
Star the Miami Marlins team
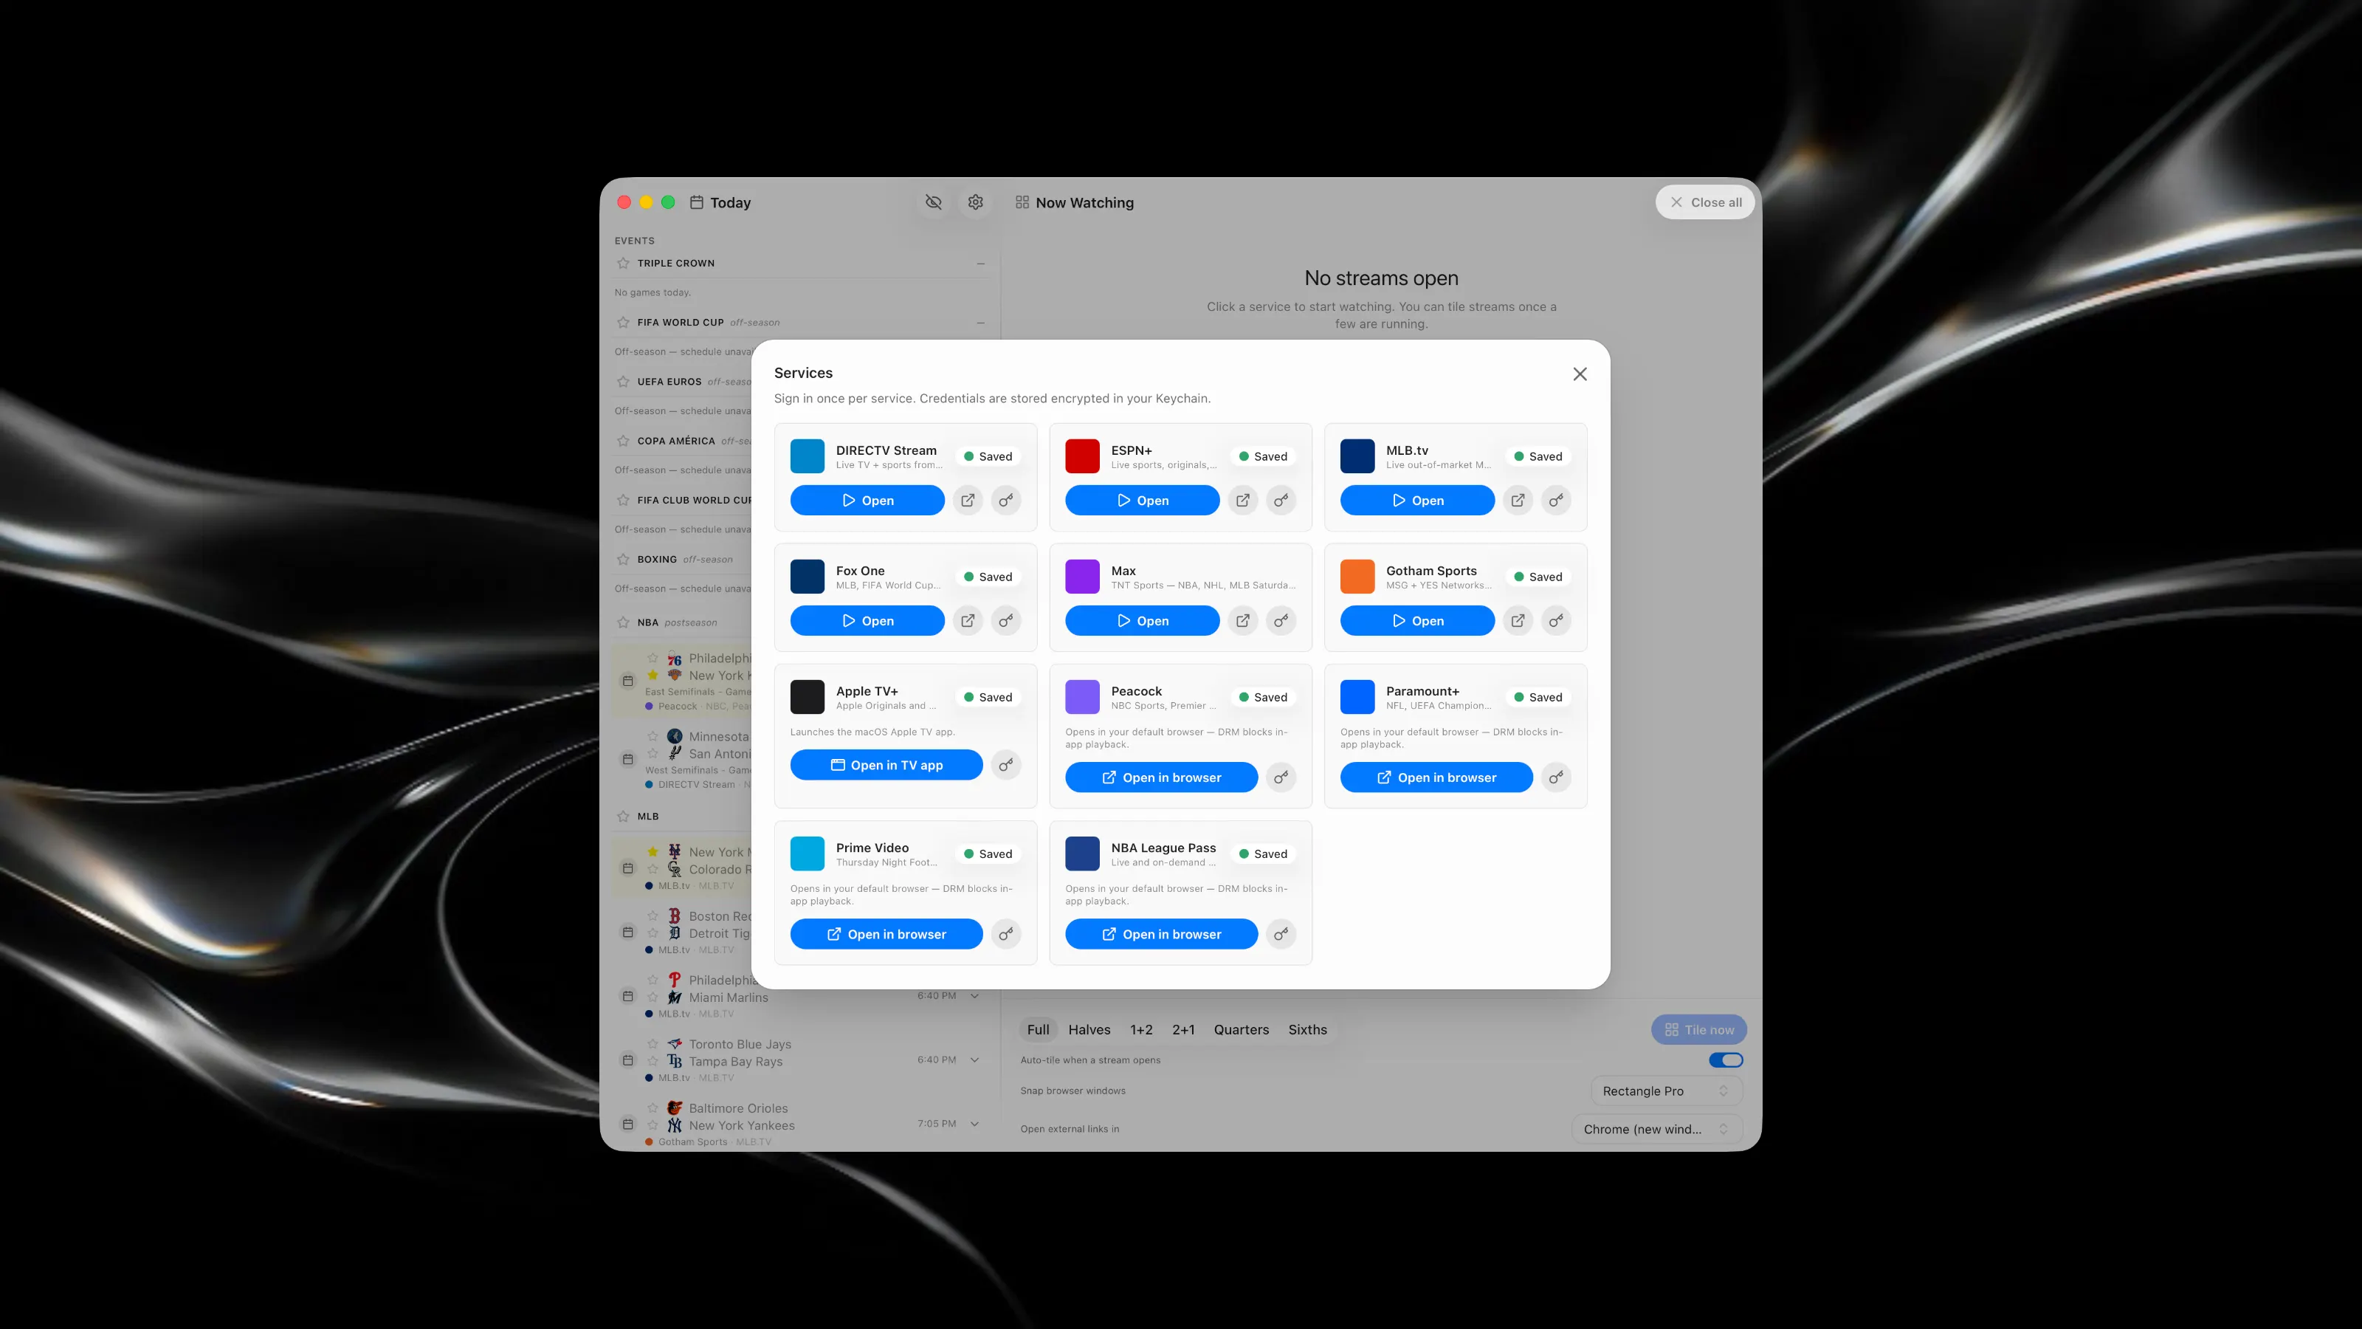[x=653, y=997]
